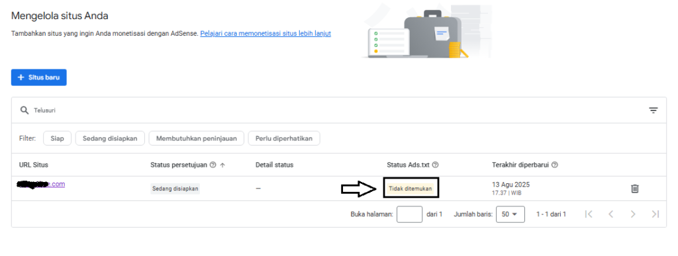The height and width of the screenshot is (256, 678).
Task: Click the Status Ads.txt column header
Action: click(x=409, y=165)
